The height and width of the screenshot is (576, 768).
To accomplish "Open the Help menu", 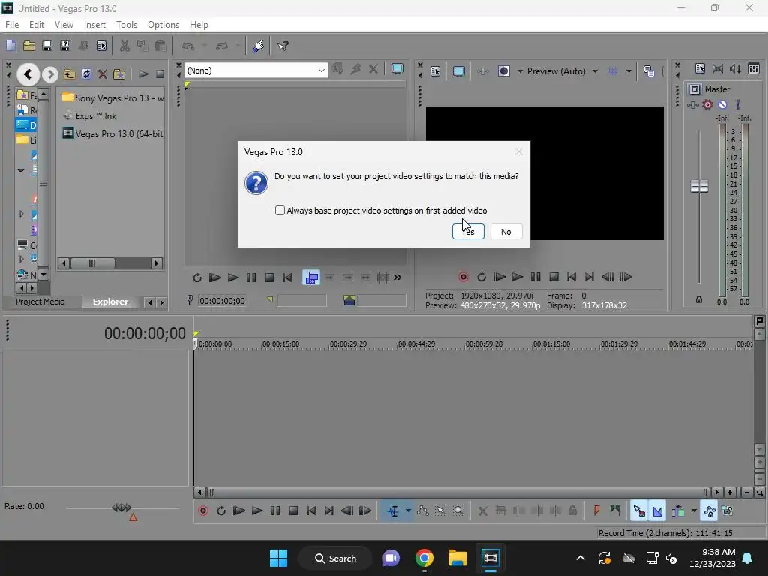I will coord(198,25).
